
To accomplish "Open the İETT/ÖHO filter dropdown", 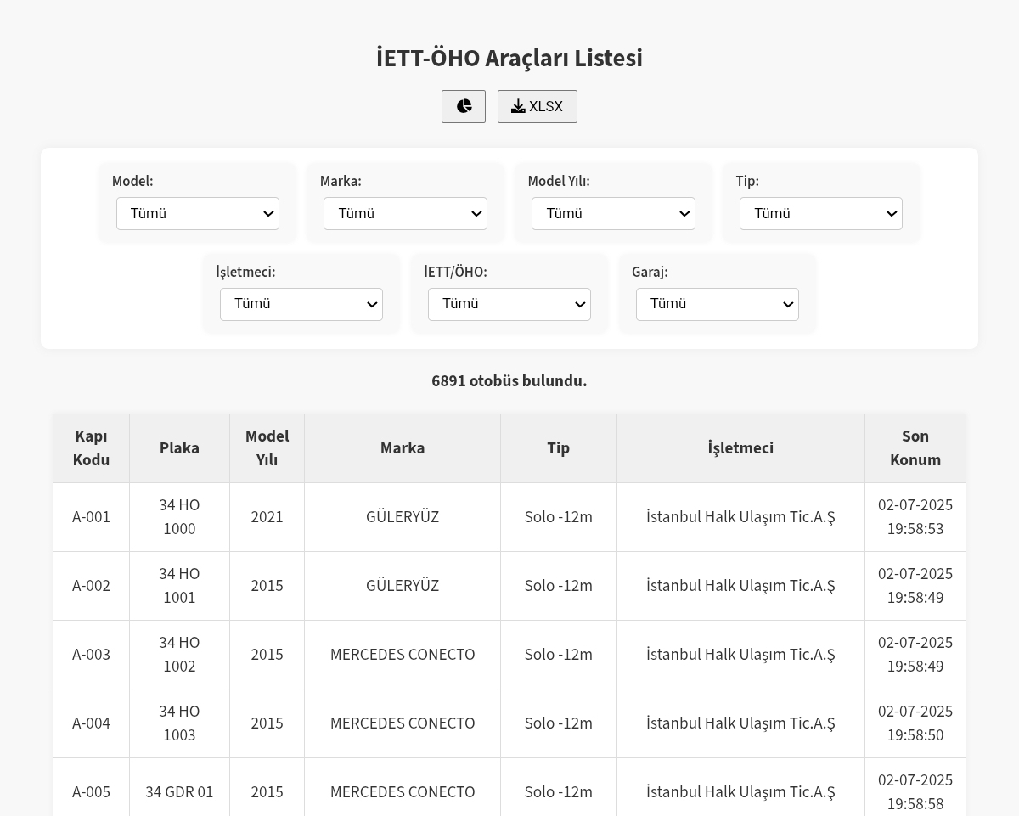I will pos(509,304).
